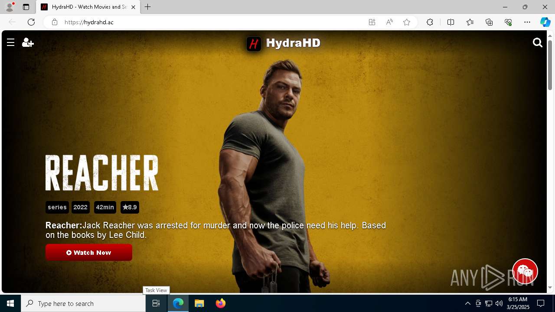Open Settings and more ellipsis menu
This screenshot has height=312, width=555.
pos(527,22)
